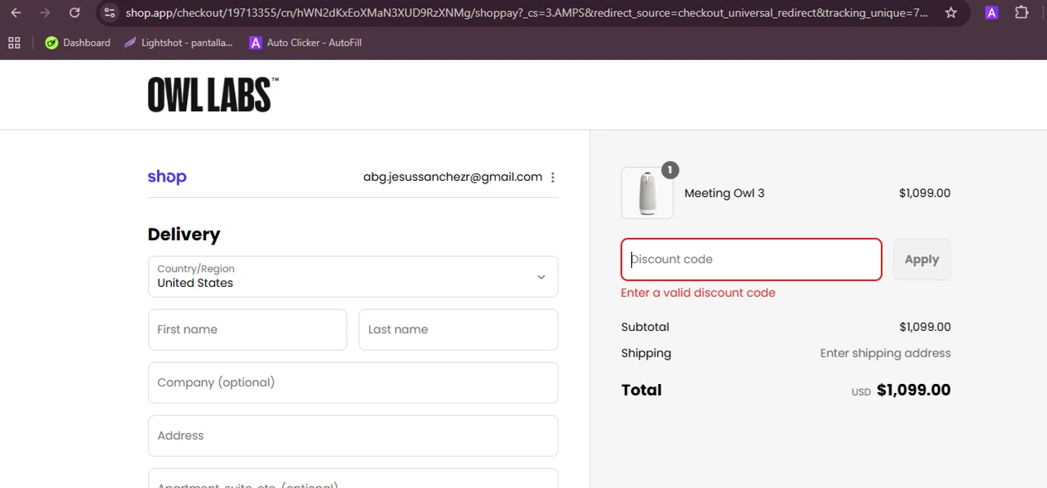1047x488 pixels.
Task: Click the Shop pay logo
Action: click(x=167, y=177)
